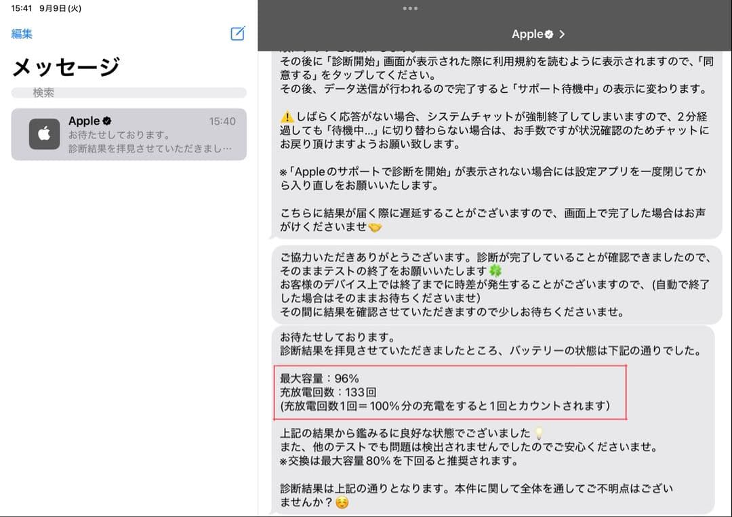Open the Apple conversation from the sidebar
The width and height of the screenshot is (732, 517).
coord(129,134)
